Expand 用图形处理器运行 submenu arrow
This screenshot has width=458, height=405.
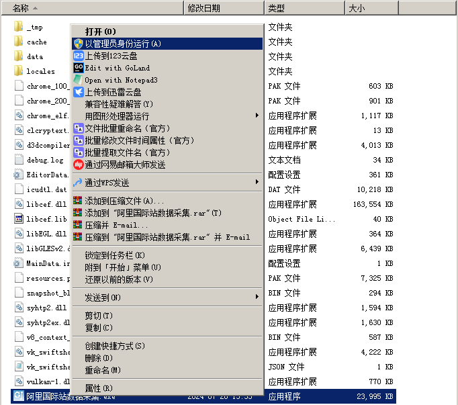257,116
